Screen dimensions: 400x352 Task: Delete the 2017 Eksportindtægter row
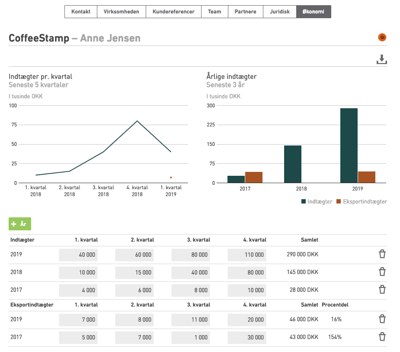(x=382, y=337)
